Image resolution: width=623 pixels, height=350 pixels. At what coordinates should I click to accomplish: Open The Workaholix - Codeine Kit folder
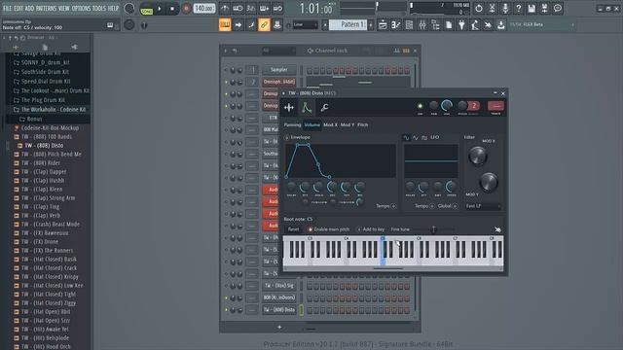[x=54, y=110]
